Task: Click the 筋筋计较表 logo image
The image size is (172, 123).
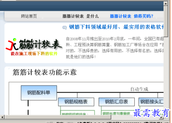Action: pos(34,44)
